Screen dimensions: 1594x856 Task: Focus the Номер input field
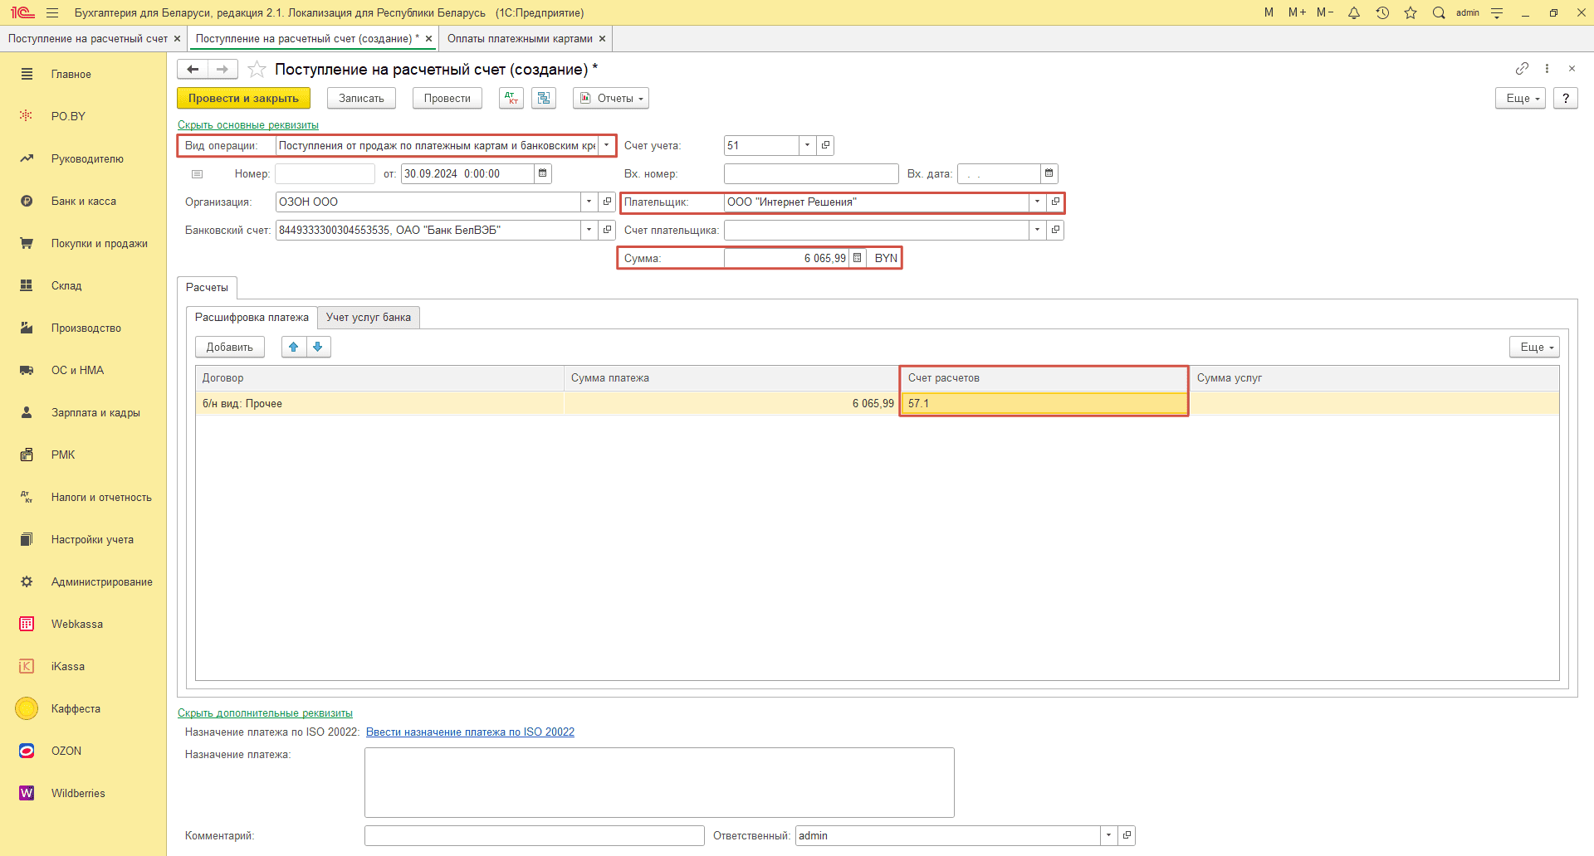click(x=325, y=173)
